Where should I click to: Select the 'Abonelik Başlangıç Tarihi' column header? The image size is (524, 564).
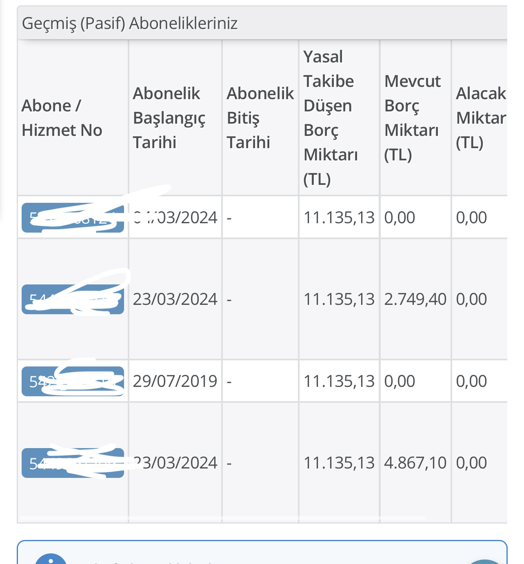pos(169,118)
